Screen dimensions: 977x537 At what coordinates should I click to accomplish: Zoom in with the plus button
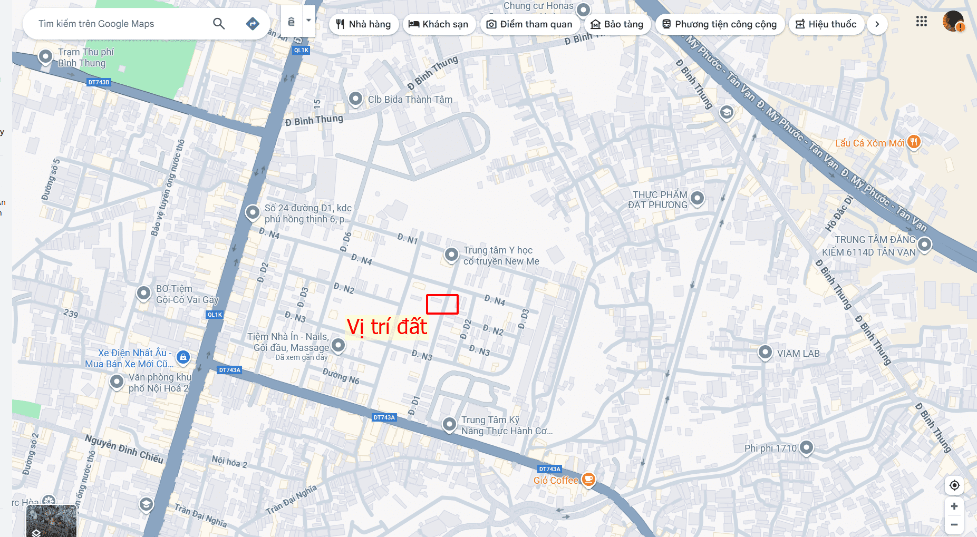954,506
